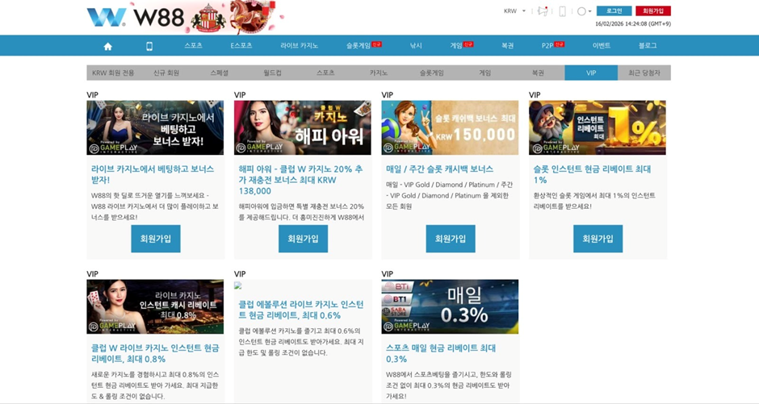The image size is (759, 404).
Task: Open 매일 / 주간 슬롯 캐시백 보너스 title
Action: coord(439,169)
